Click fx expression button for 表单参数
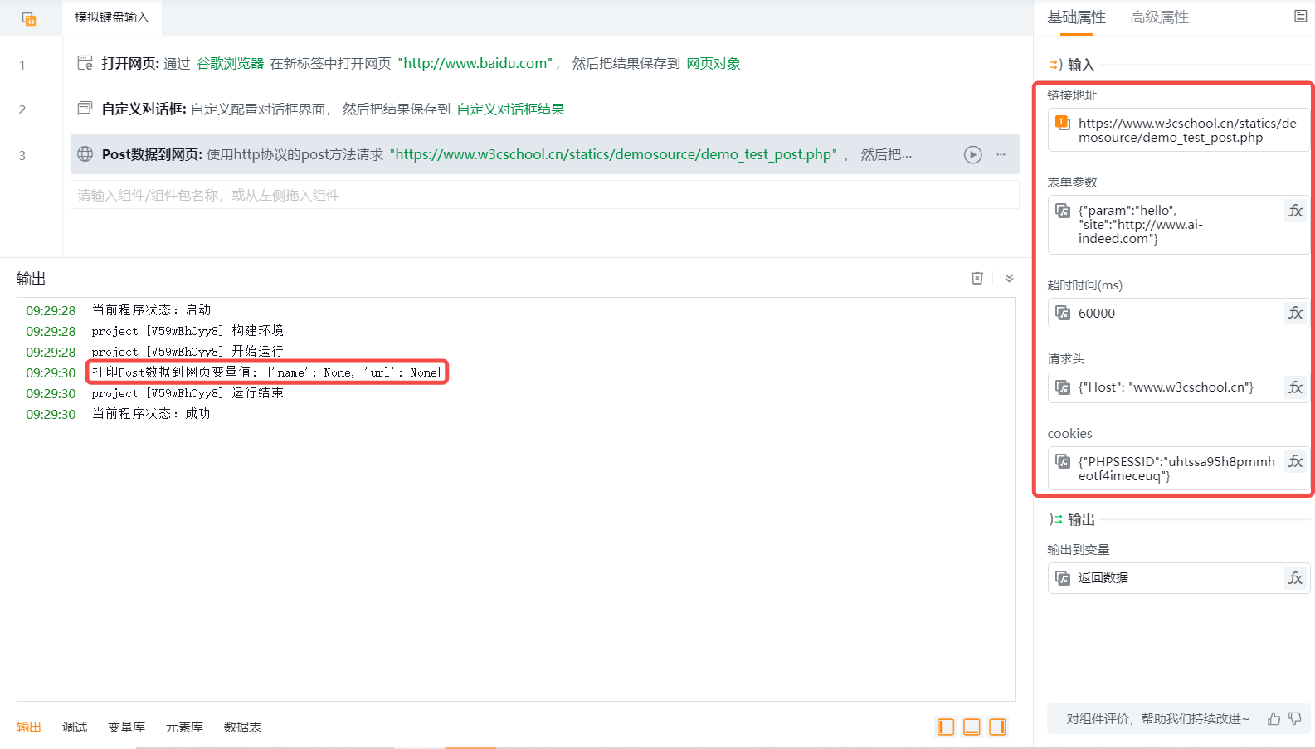The height and width of the screenshot is (749, 1315). coord(1295,211)
